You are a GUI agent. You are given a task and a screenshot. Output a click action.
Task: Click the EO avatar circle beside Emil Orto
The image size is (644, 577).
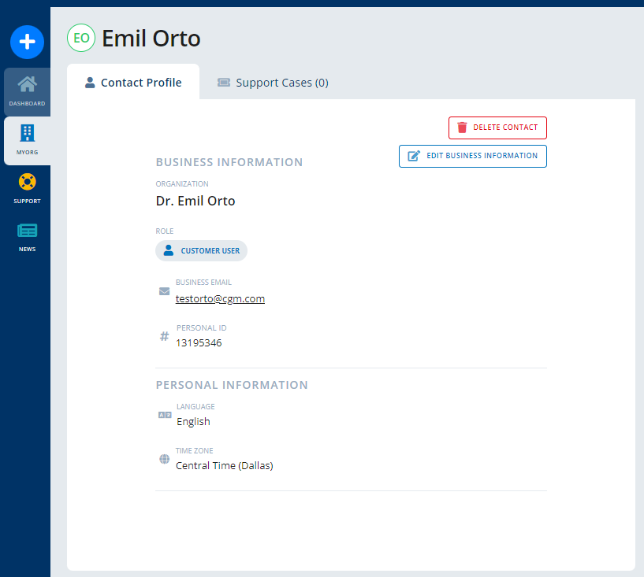pos(80,37)
